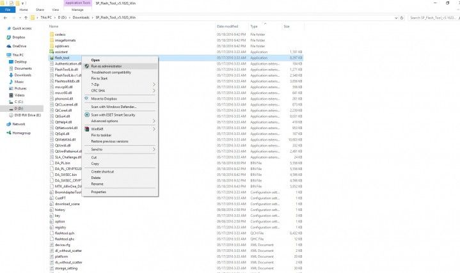This screenshot has width=460, height=273.
Task: Click the refresh icon beside address bar
Action: 402,18
